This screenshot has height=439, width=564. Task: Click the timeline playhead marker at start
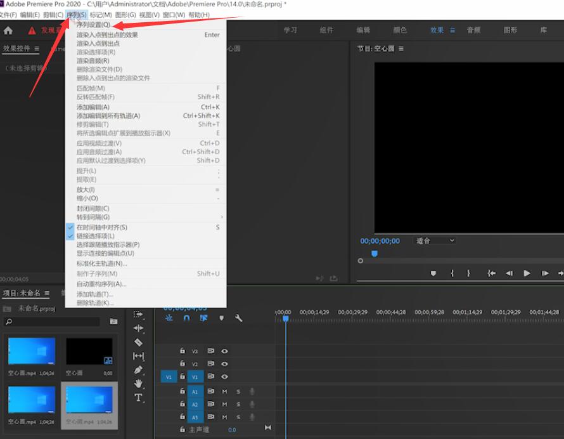286,318
